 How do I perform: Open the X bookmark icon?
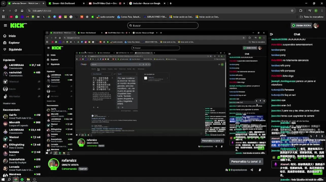(44, 17)
